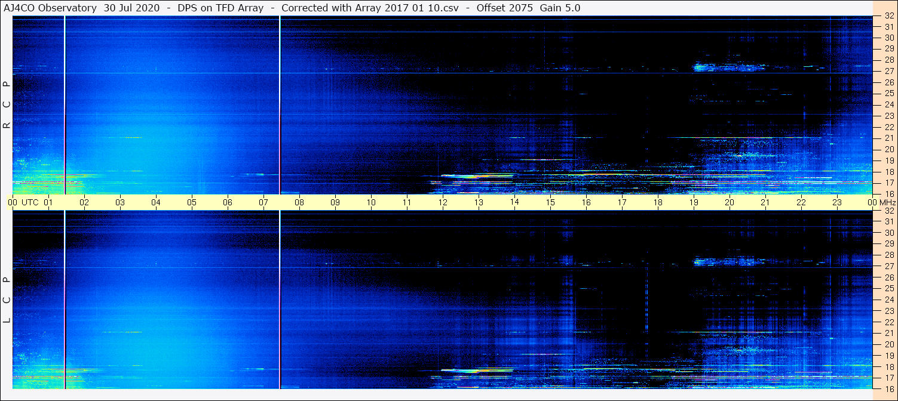Select the date "30 Jul 2020" in header
898x401 pixels.
tap(131, 8)
